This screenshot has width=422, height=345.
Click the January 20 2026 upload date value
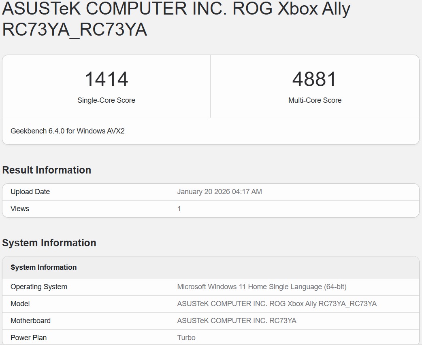[x=220, y=192]
